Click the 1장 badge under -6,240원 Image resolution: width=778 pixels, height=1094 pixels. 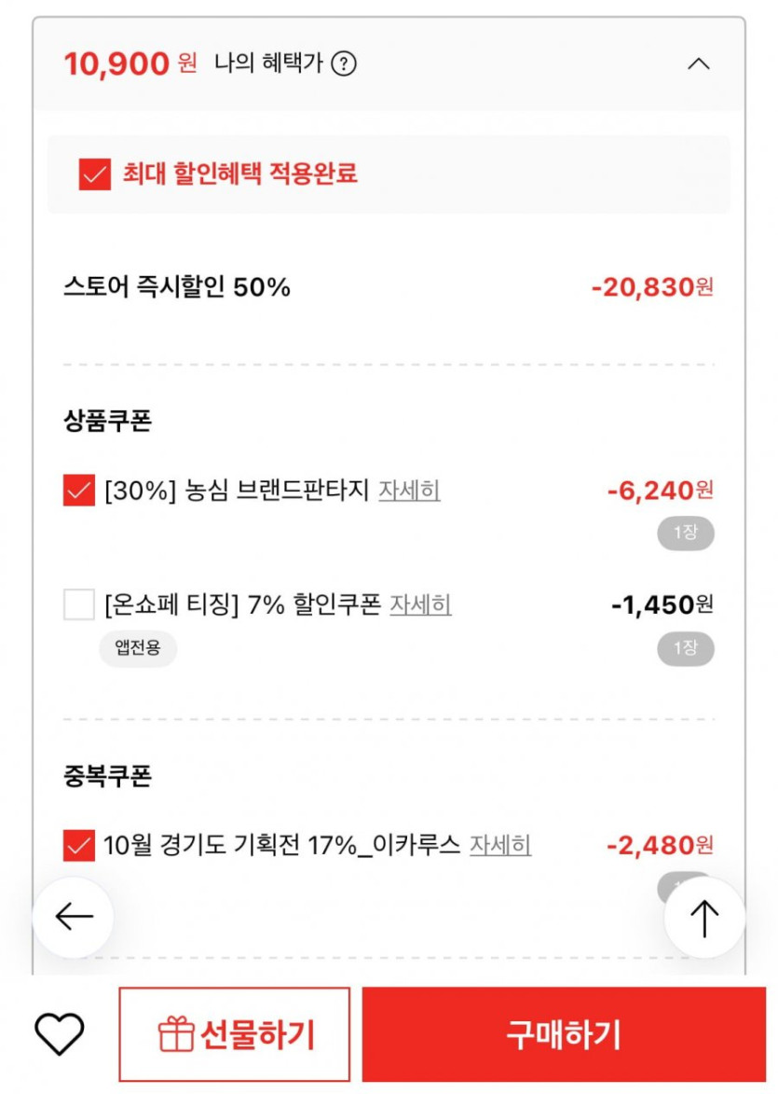coord(685,533)
